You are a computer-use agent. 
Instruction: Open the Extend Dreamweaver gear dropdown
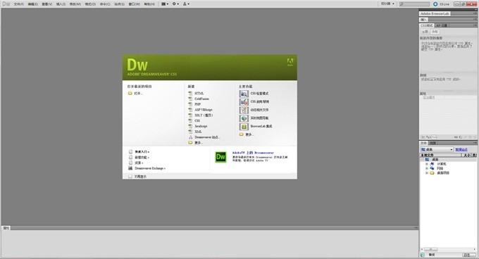pyautogui.click(x=175, y=4)
